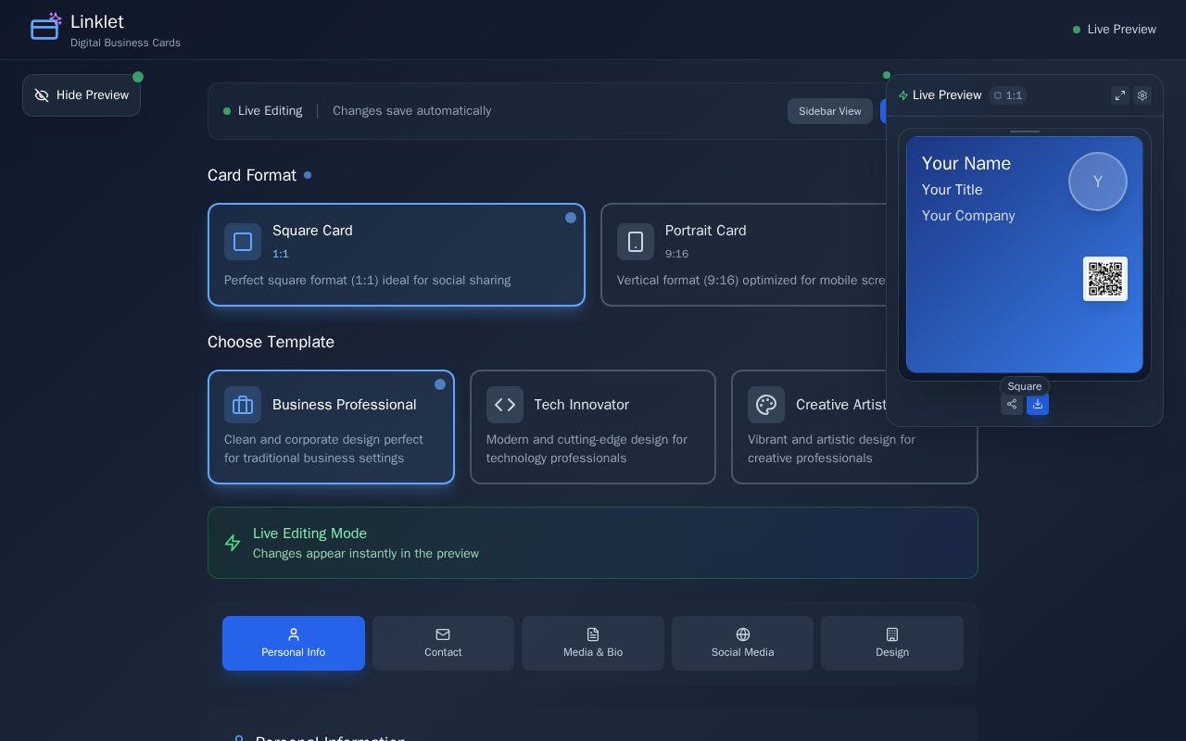Click the drag handle atop preview card

tap(1025, 132)
